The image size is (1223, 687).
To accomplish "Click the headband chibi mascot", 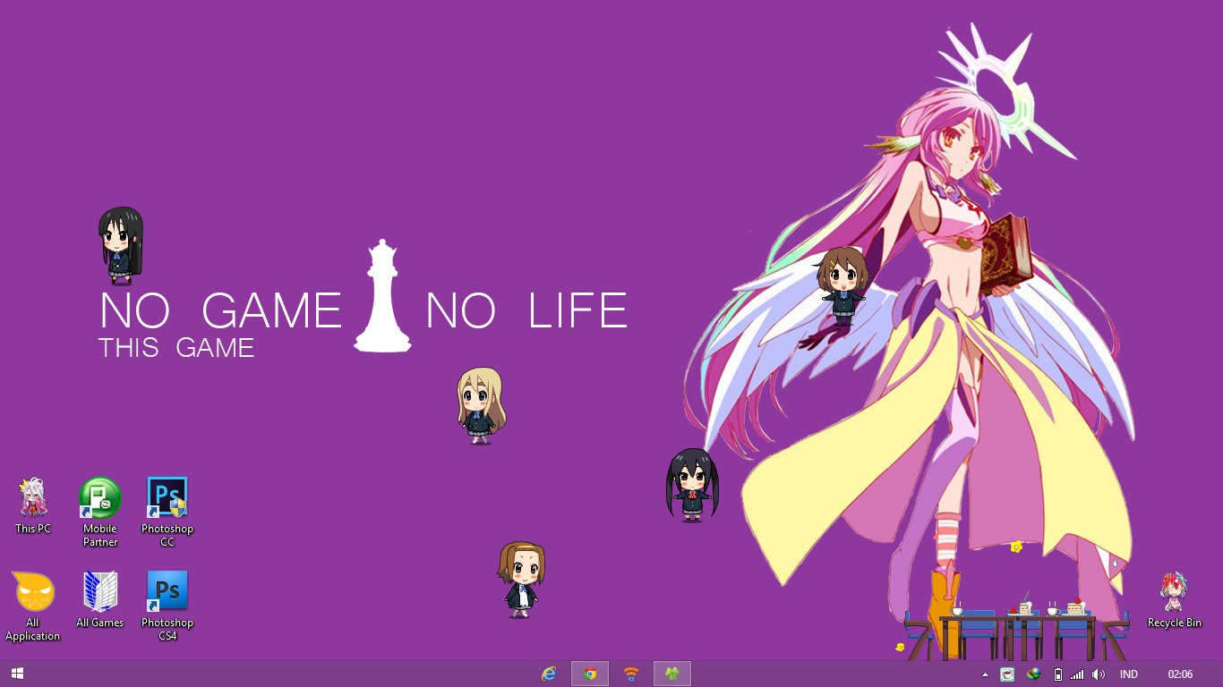I will (x=521, y=580).
